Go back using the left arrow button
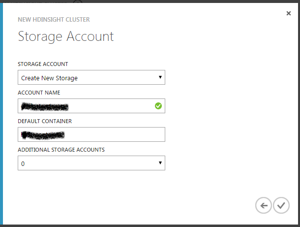300x227 pixels. click(264, 205)
